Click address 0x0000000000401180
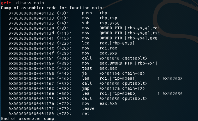The width and height of the screenshot is (198, 121). click(31, 114)
